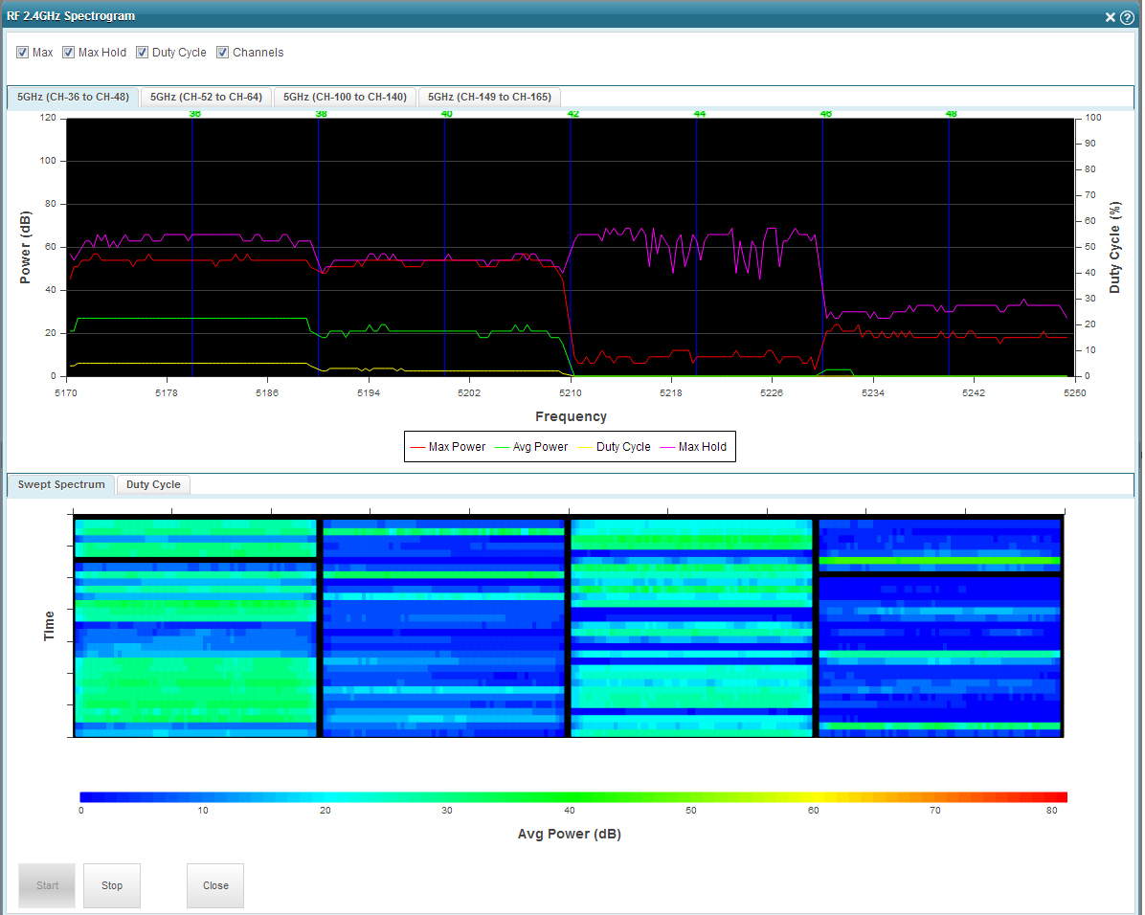This screenshot has width=1145, height=915.
Task: Disable the Duty Cycle checkbox
Action: 143,53
